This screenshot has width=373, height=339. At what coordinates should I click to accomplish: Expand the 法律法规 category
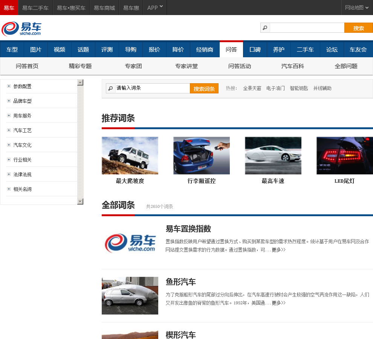[9, 174]
